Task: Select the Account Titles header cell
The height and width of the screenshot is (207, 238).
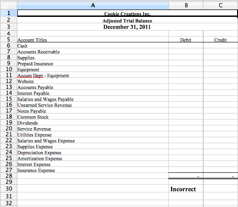Action: click(93, 39)
